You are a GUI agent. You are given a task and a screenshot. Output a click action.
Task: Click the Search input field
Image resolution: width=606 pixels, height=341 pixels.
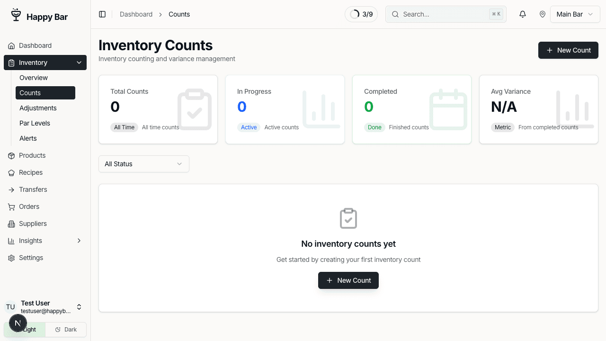[x=440, y=14]
